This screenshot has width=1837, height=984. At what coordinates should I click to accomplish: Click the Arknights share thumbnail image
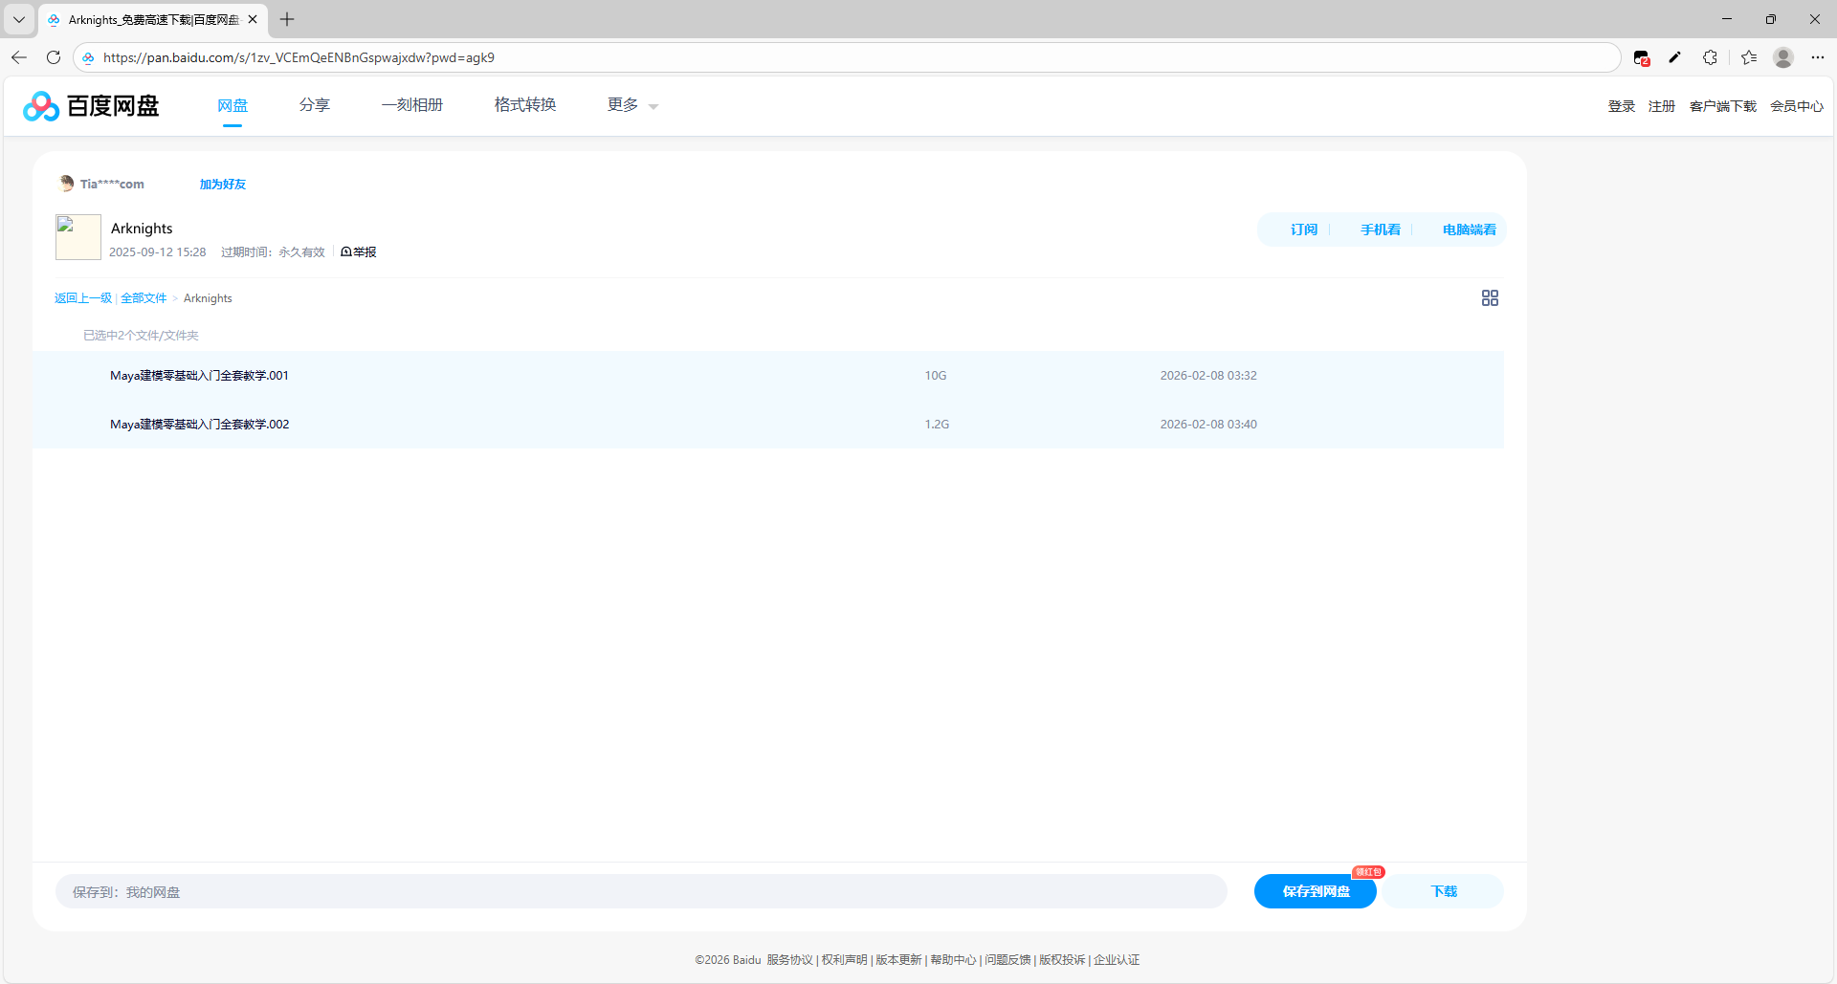click(x=78, y=237)
